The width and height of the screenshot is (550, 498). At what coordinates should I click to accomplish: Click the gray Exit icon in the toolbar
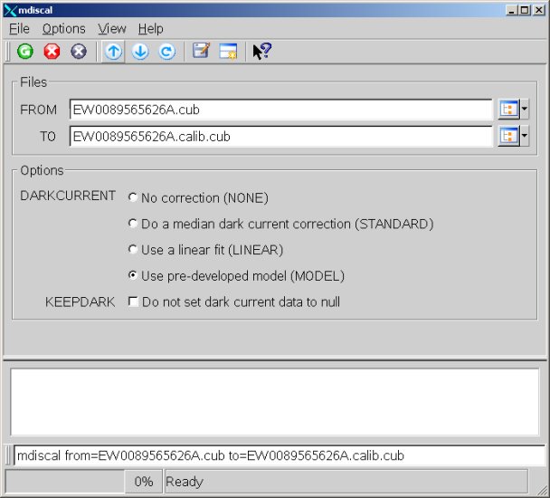(x=79, y=52)
